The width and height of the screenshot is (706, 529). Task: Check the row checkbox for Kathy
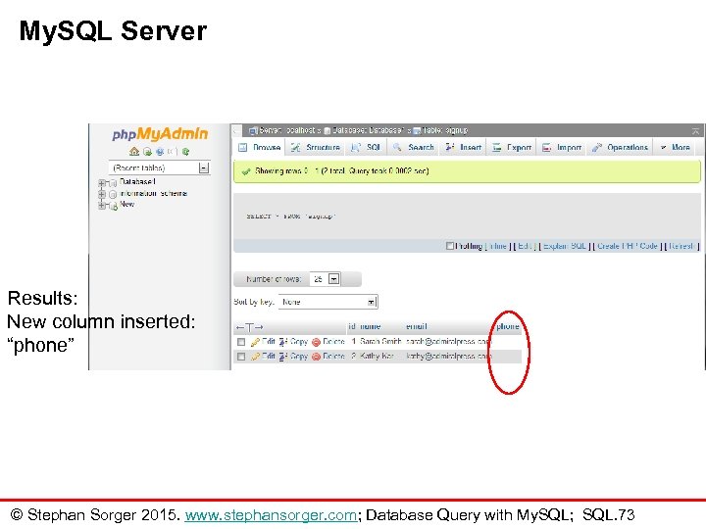(241, 357)
